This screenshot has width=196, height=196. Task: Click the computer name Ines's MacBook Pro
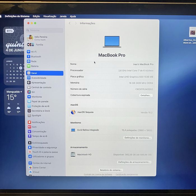pos(143,64)
